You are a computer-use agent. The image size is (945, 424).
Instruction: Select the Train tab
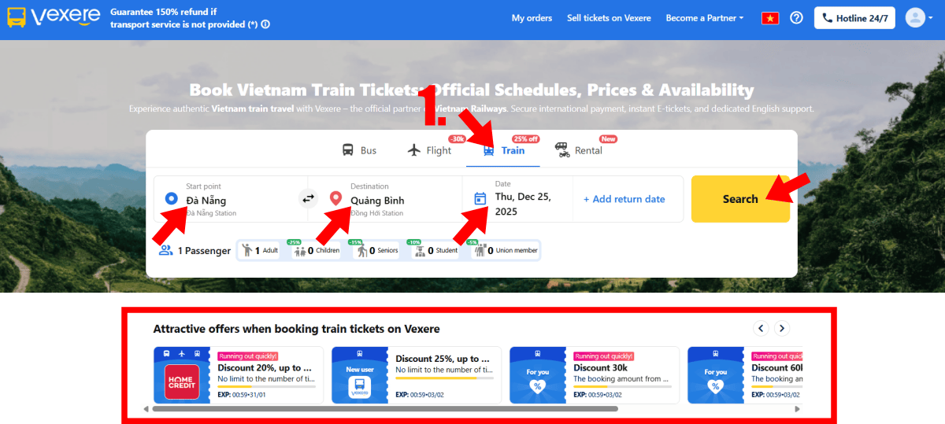pos(503,150)
